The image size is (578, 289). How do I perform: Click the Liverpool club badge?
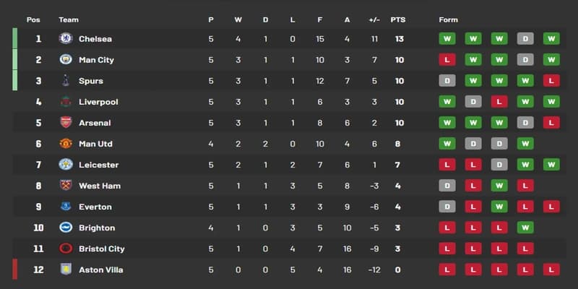66,102
